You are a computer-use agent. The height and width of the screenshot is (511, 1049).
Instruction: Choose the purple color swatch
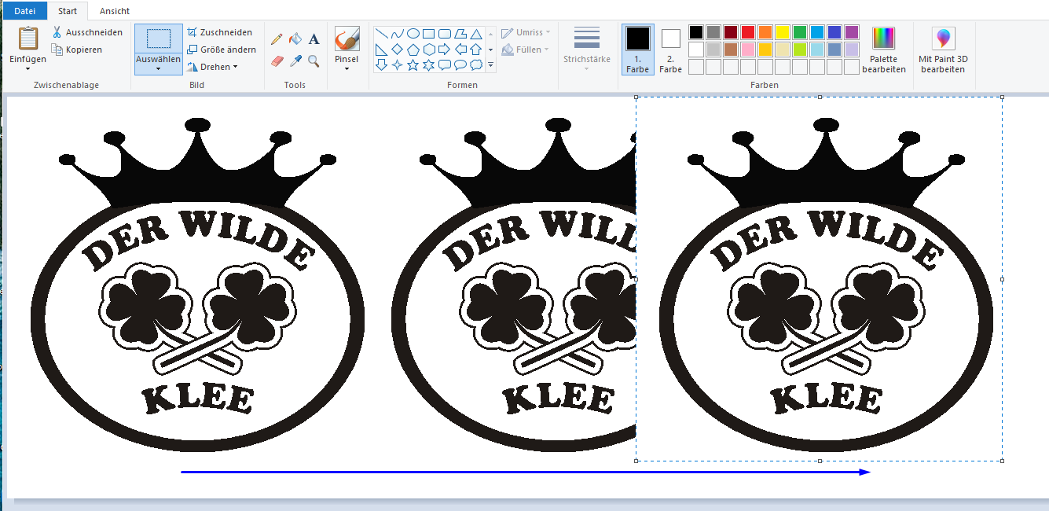[x=852, y=32]
